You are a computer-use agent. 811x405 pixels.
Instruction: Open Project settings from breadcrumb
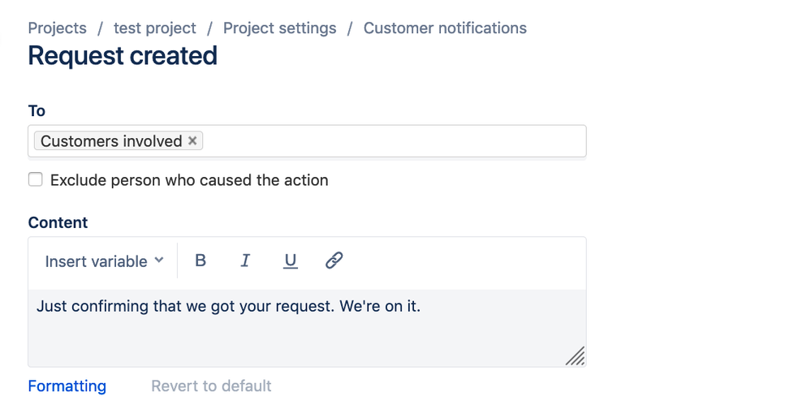click(x=279, y=28)
